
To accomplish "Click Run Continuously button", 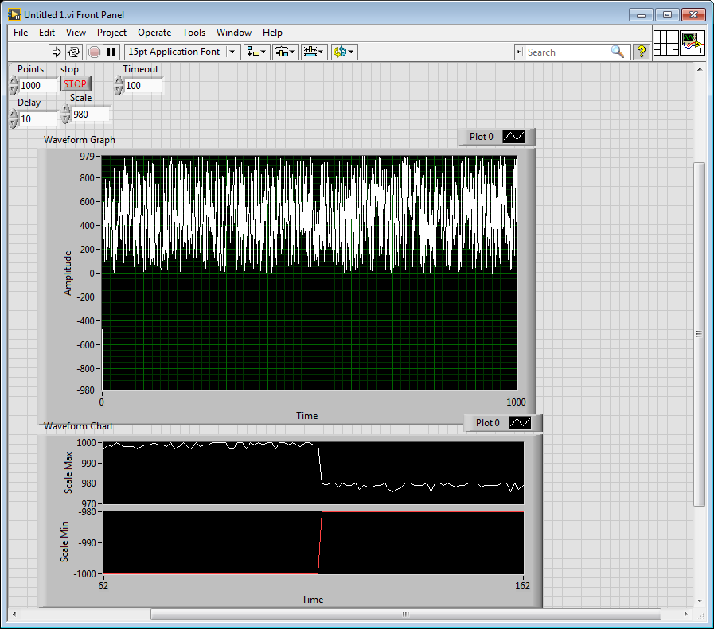I will (x=74, y=52).
